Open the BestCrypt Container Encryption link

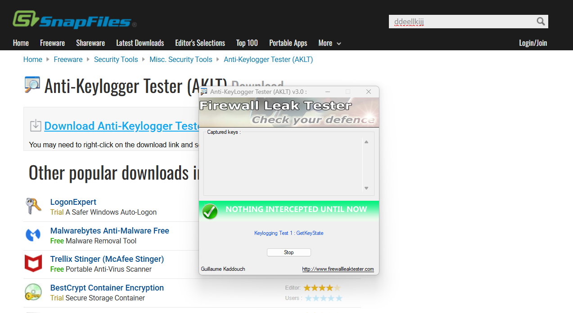[x=107, y=288]
